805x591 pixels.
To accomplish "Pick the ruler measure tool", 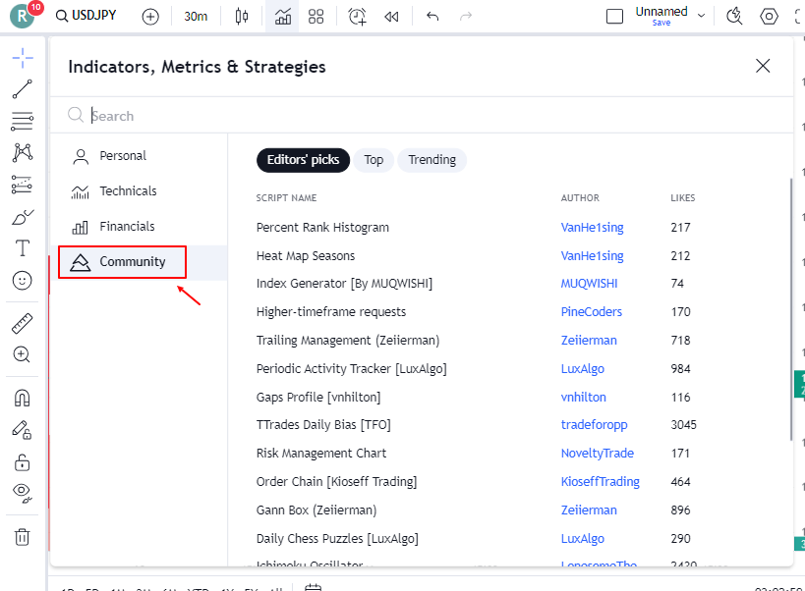I will (x=22, y=323).
